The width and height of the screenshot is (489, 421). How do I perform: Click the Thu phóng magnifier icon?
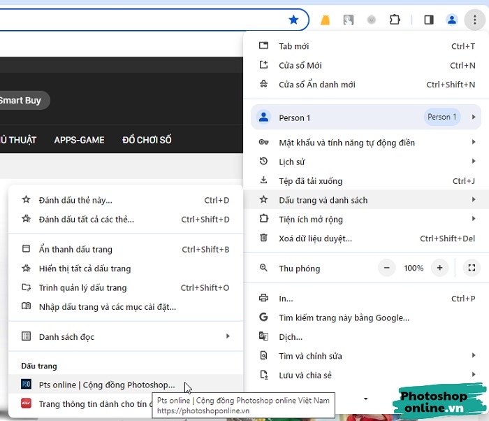point(263,268)
